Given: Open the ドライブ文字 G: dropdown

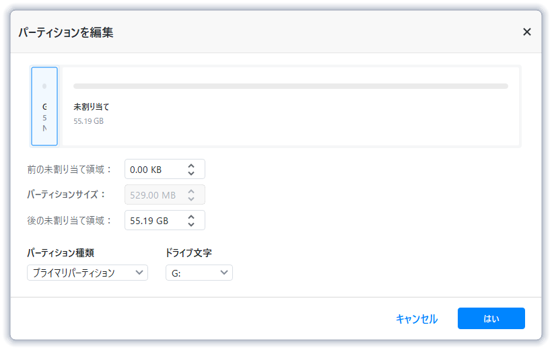Looking at the screenshot, I should coord(199,273).
